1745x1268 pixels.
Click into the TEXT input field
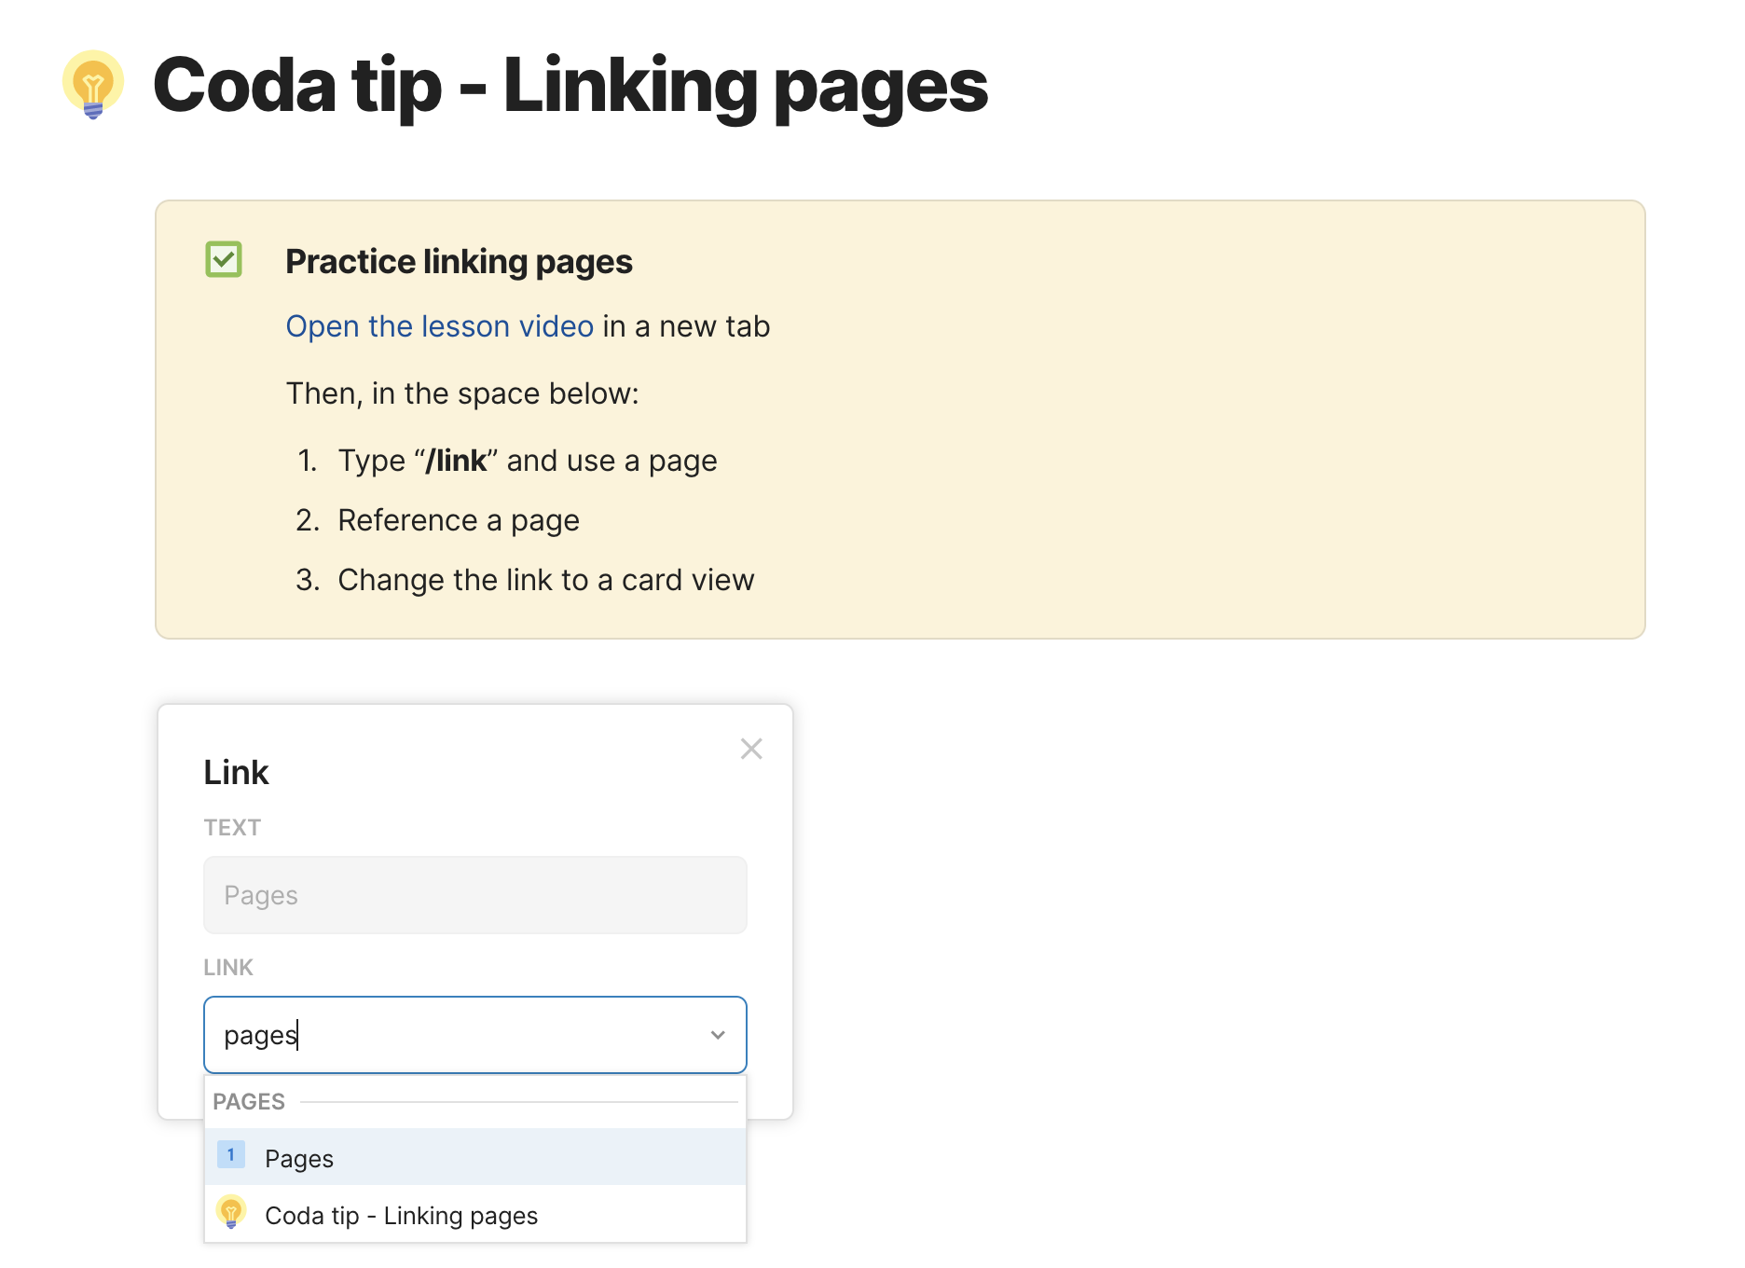tap(474, 895)
